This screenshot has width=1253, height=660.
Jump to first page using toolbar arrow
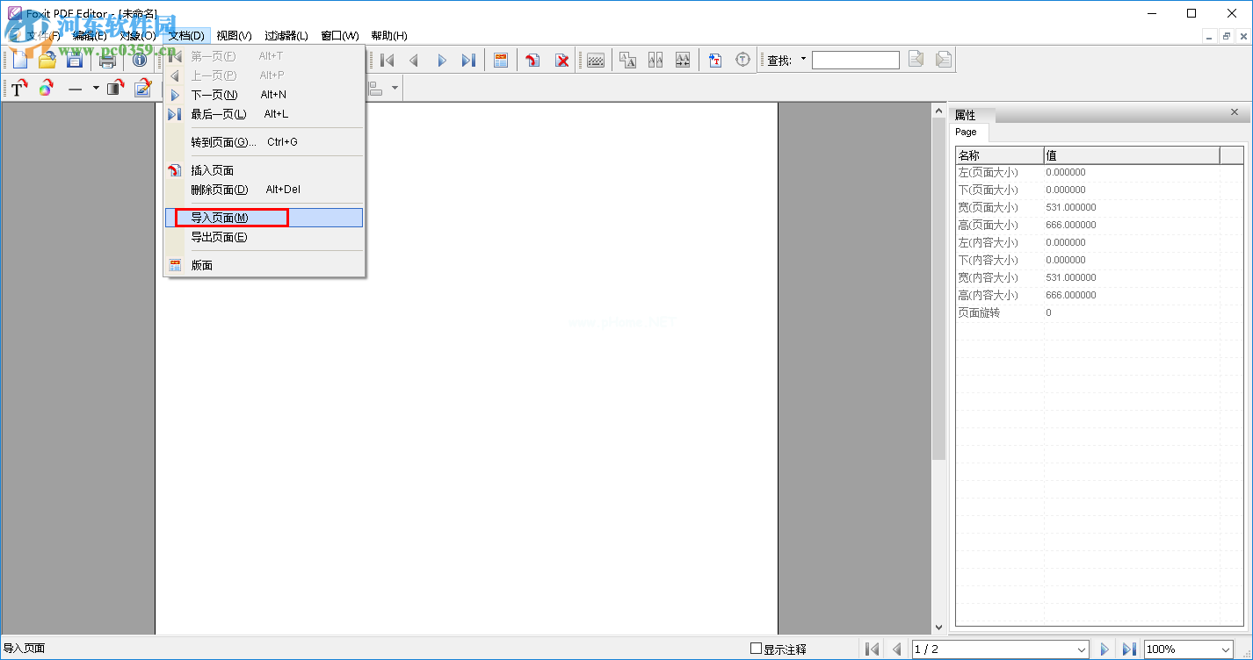pos(387,60)
